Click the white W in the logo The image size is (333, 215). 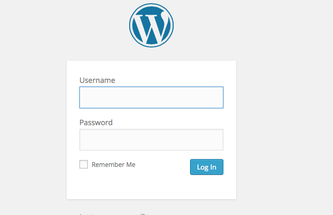(151, 25)
